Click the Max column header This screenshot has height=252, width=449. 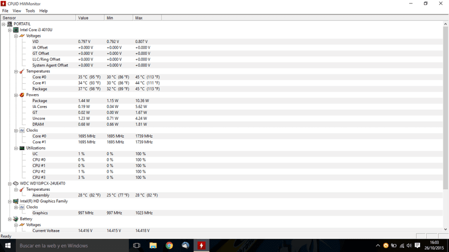tap(147, 18)
